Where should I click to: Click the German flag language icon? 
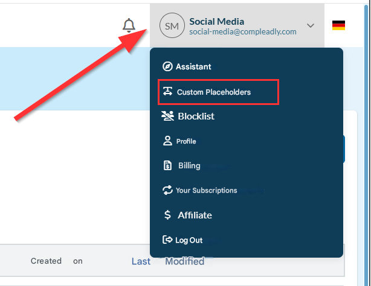[338, 25]
